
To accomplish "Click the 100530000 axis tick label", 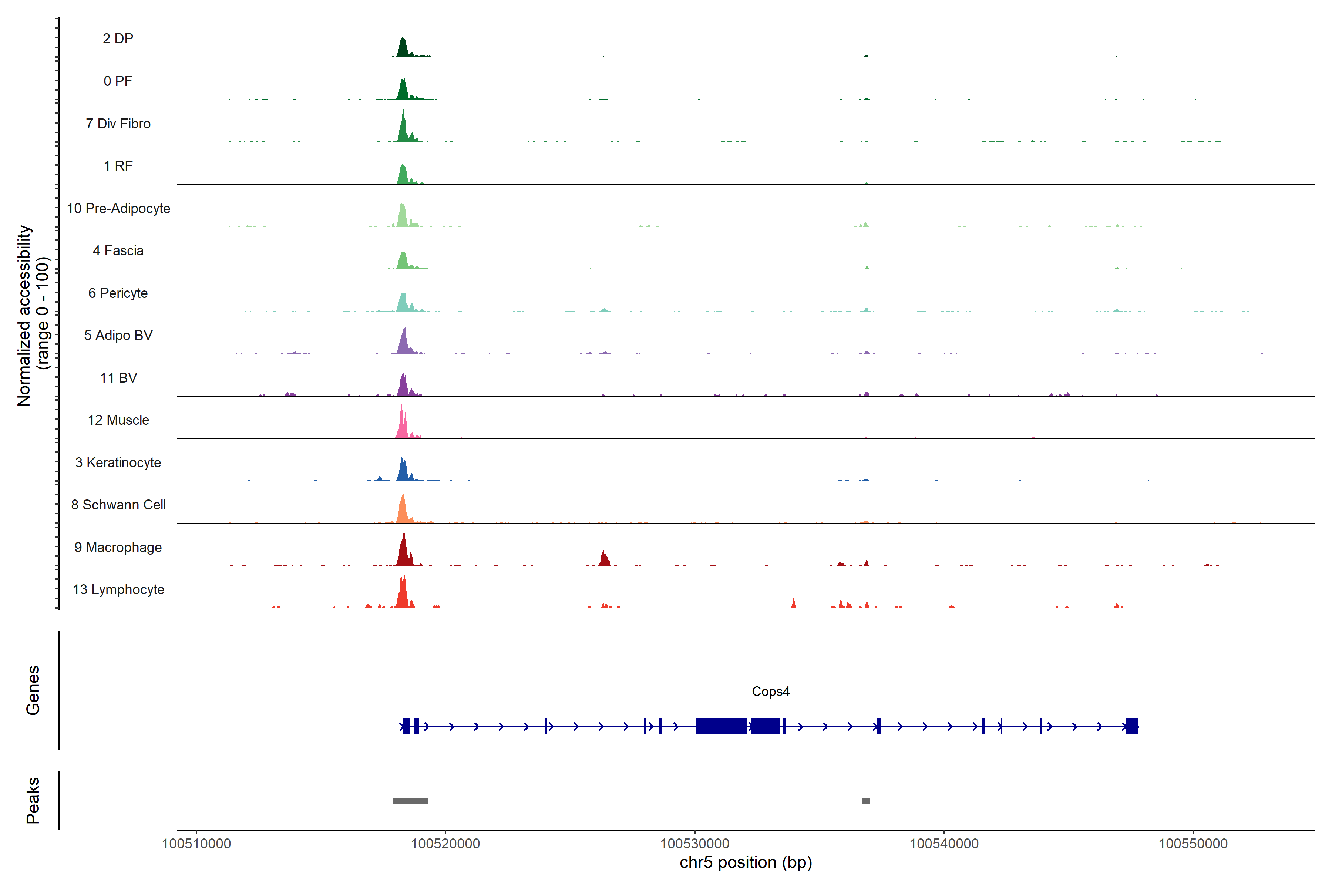I will [x=694, y=844].
